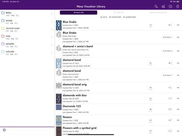The image size is (182, 136).
Task: Expand misc folder chevron
Action: click(x=52, y=37)
